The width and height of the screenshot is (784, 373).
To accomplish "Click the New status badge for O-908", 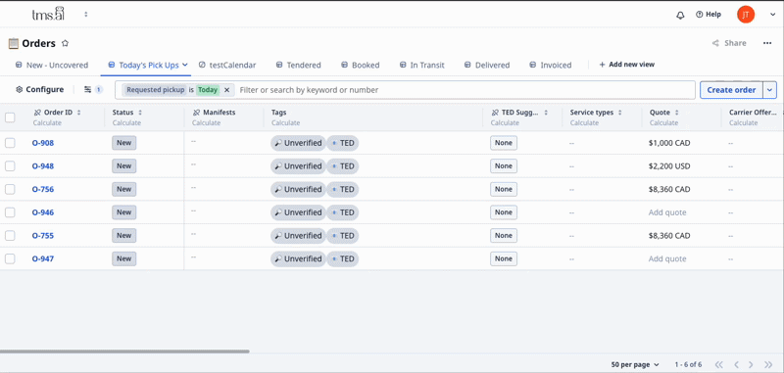I will [124, 143].
